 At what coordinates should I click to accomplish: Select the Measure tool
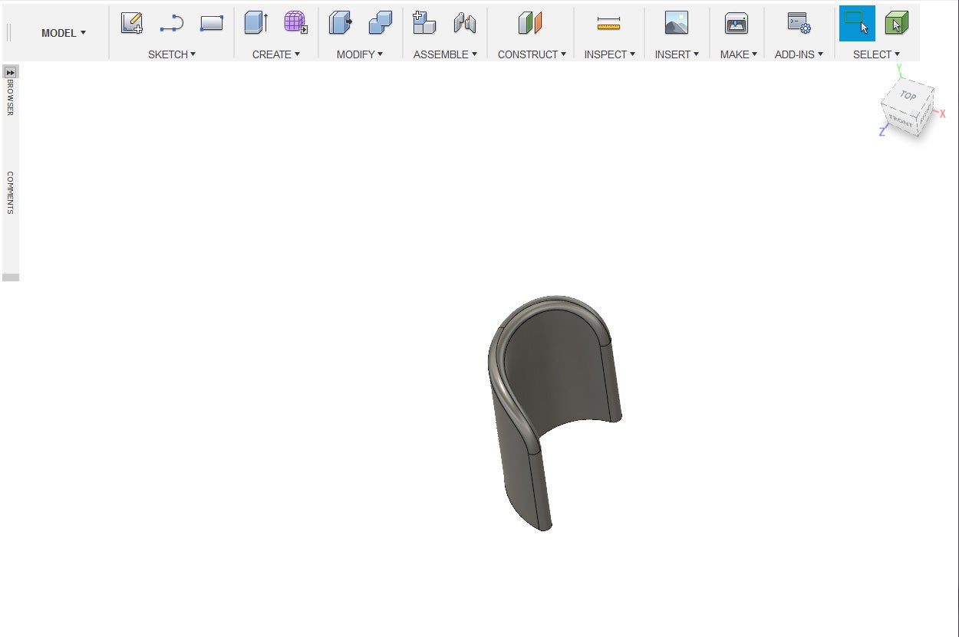pos(608,24)
